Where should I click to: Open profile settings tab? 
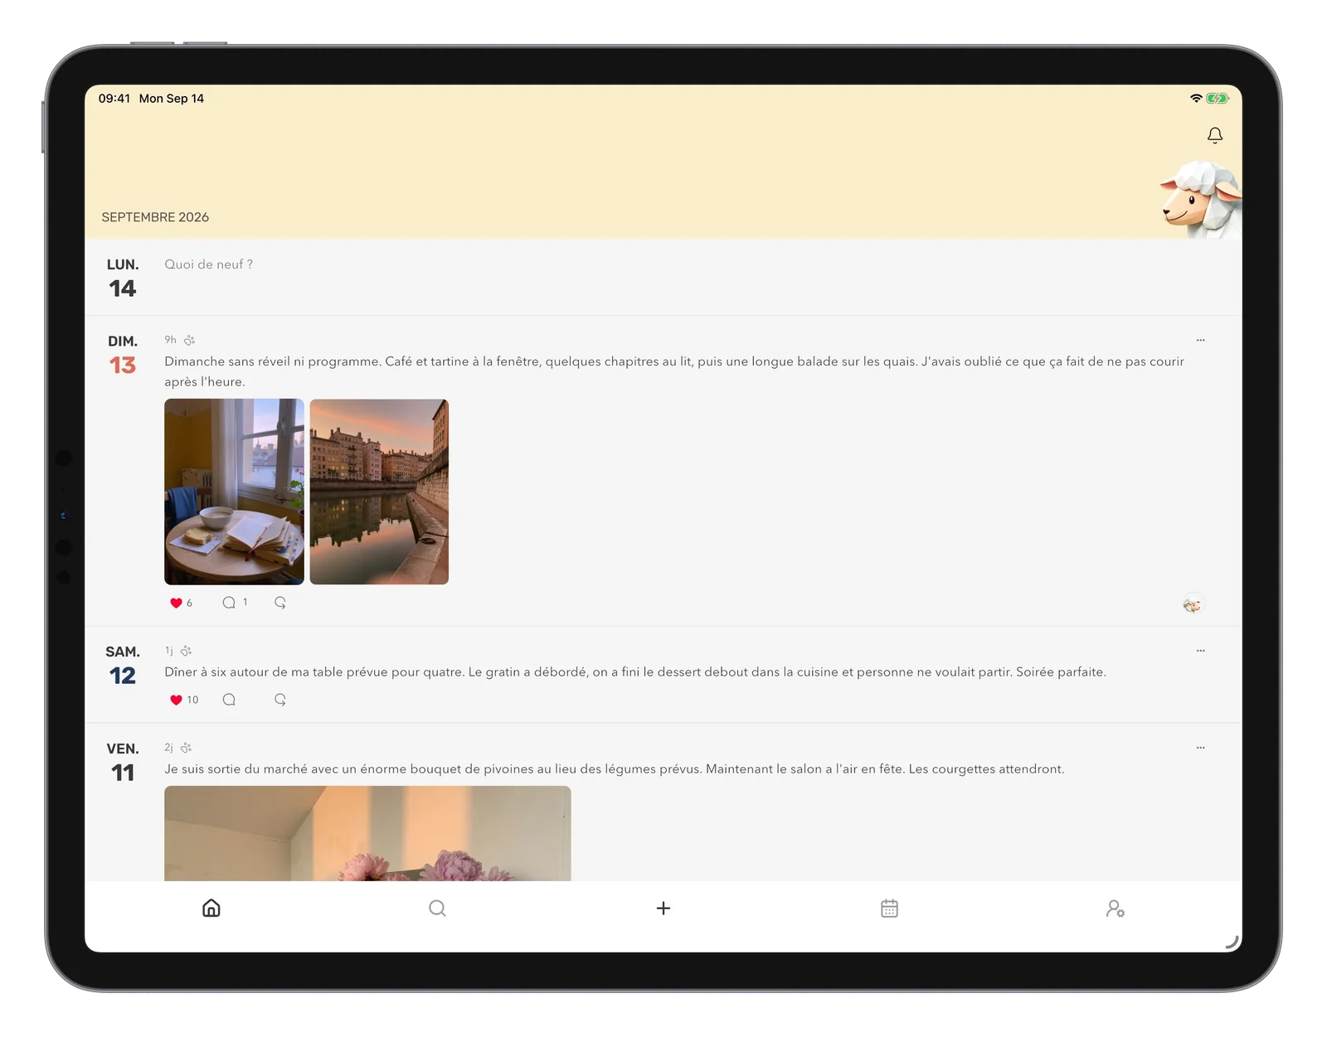pyautogui.click(x=1116, y=909)
